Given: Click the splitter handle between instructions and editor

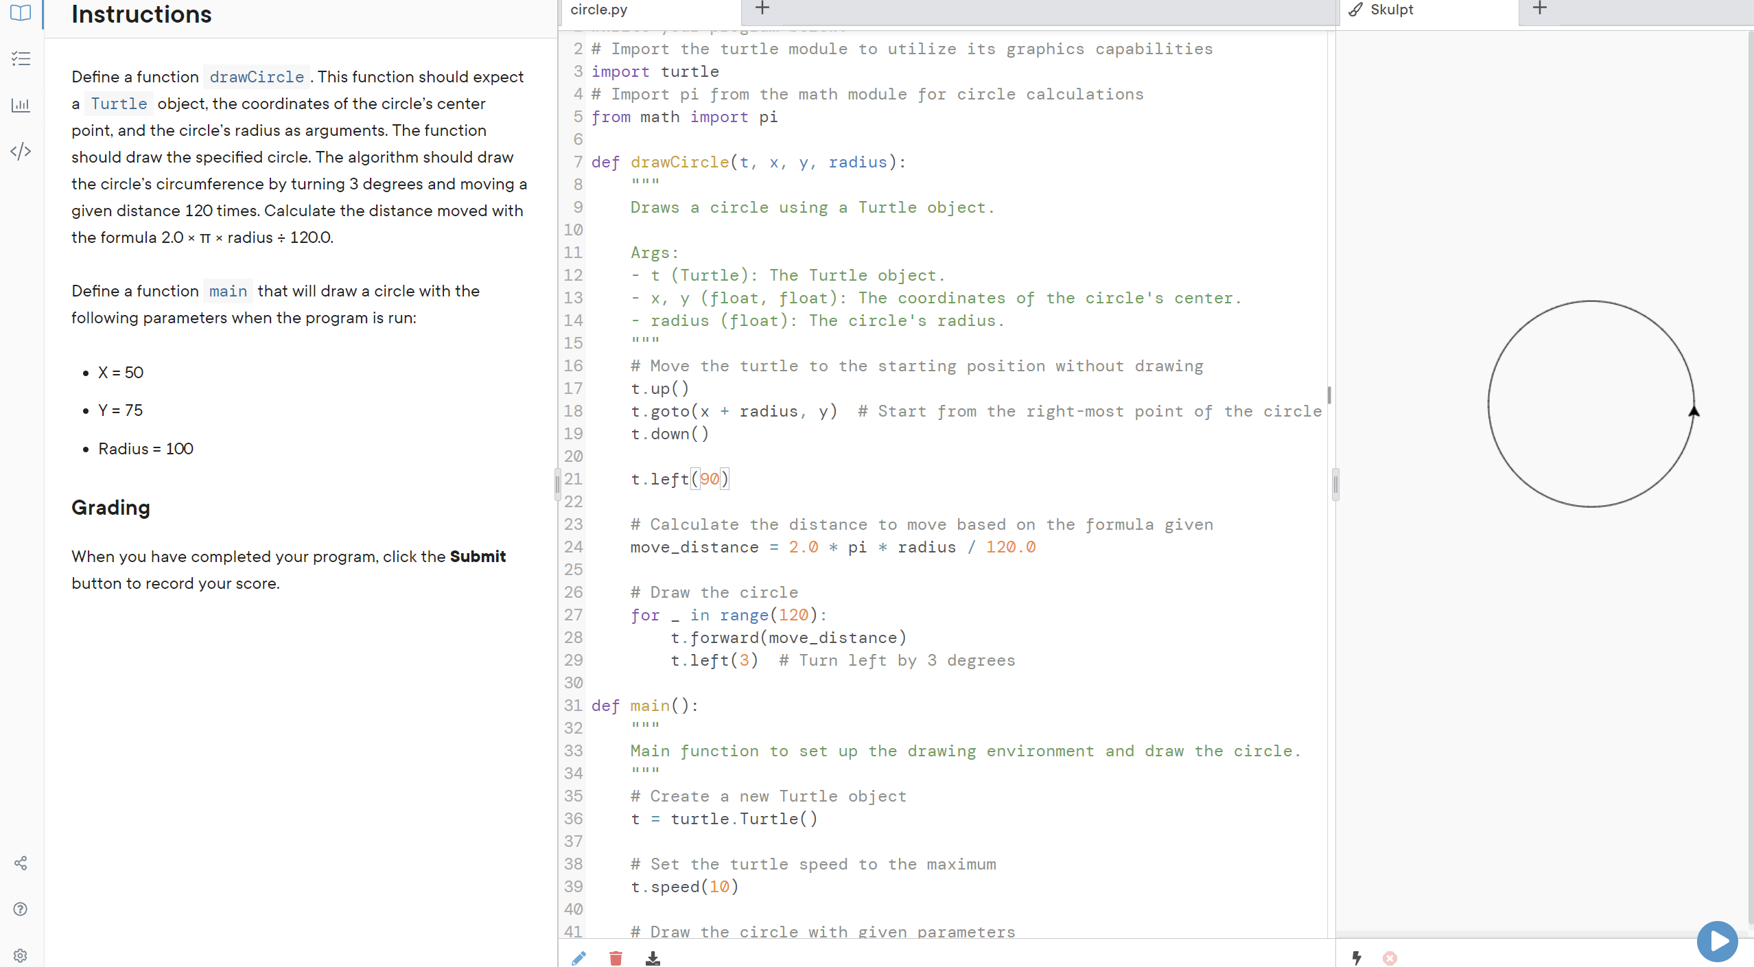Looking at the screenshot, I should click(x=557, y=485).
